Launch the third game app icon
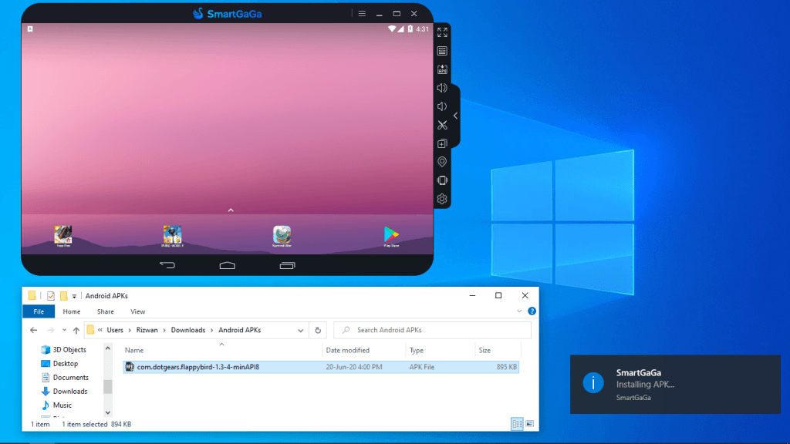Viewport: 790px width, 444px height. point(282,236)
